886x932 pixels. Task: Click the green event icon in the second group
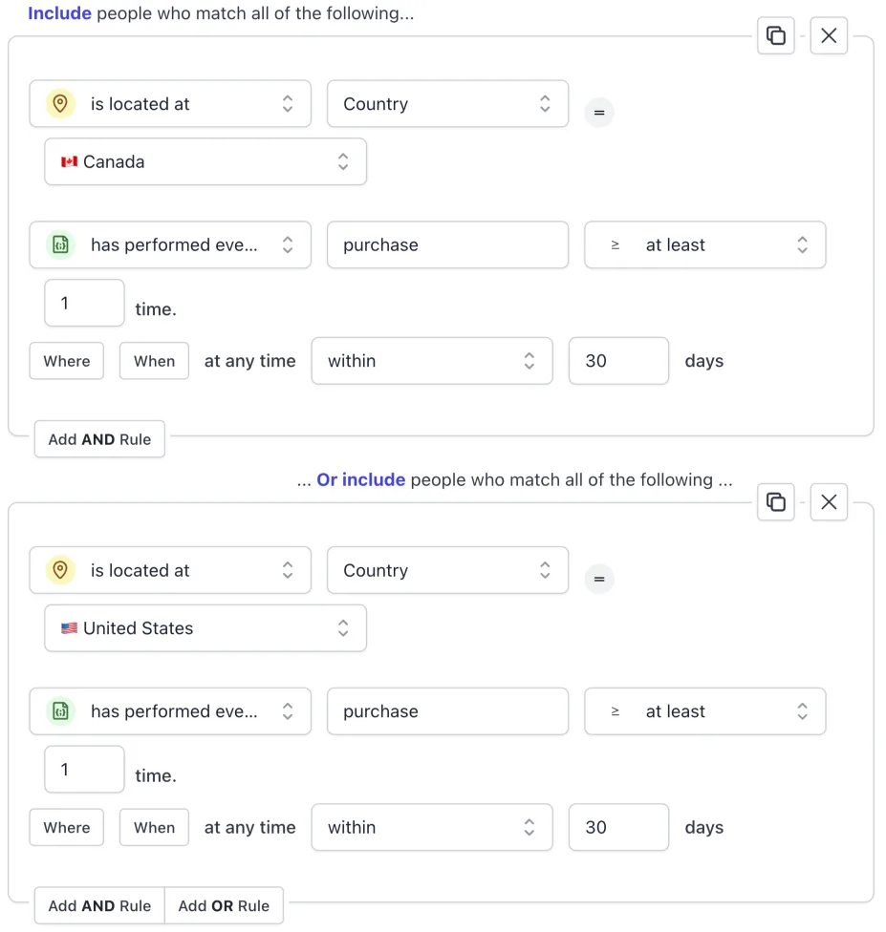coord(60,710)
